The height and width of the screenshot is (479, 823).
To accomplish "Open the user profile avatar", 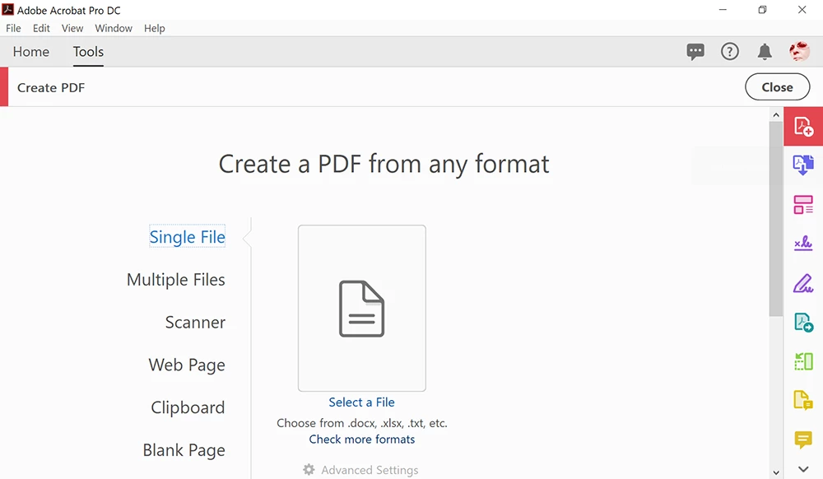I will [799, 51].
